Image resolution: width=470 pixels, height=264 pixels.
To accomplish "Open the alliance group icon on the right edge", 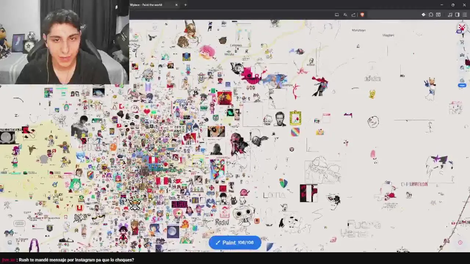I will pos(462,55).
